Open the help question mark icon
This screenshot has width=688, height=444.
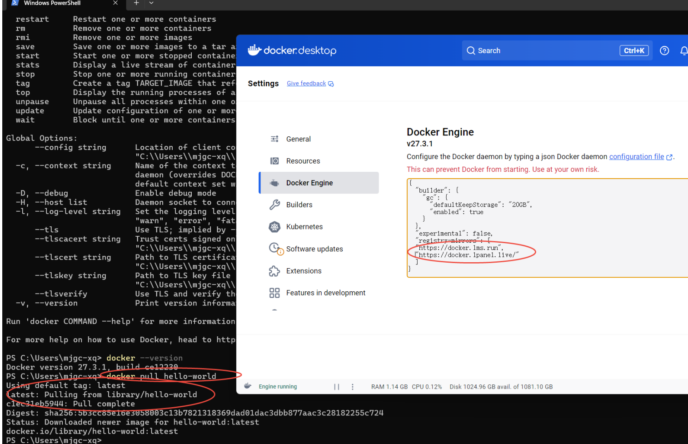coord(664,50)
